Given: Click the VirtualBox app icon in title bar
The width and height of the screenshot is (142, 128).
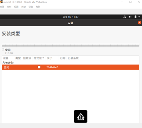Looking at the screenshot, I should click(x=1, y=2).
